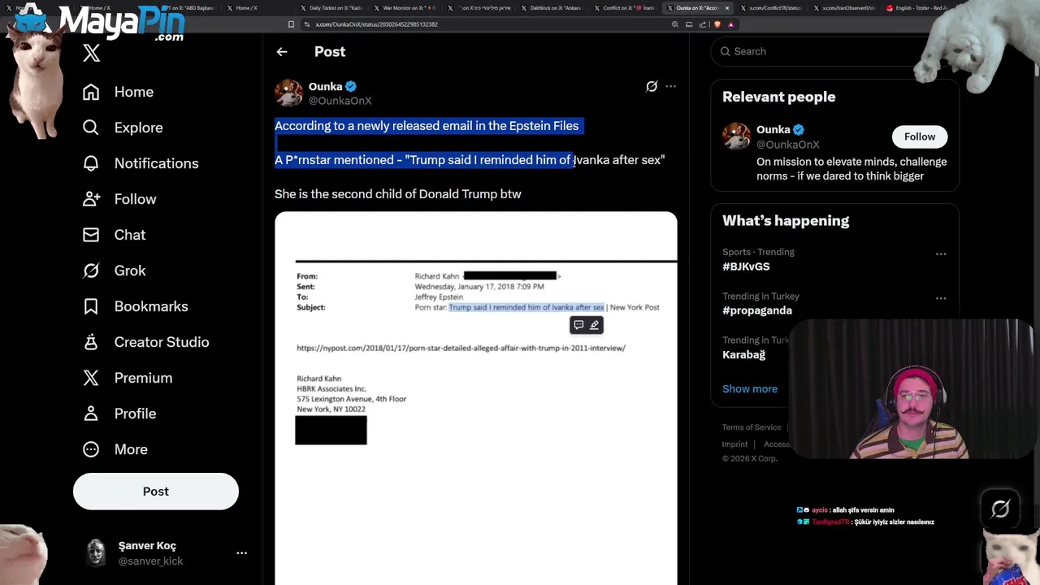Switch to the Home / X browser tab
The image size is (1040, 585).
[x=245, y=7]
